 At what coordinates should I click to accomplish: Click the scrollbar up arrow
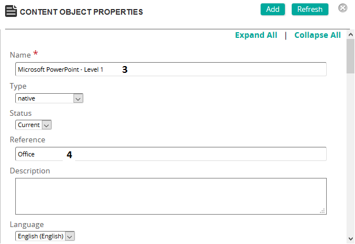tap(350, 43)
